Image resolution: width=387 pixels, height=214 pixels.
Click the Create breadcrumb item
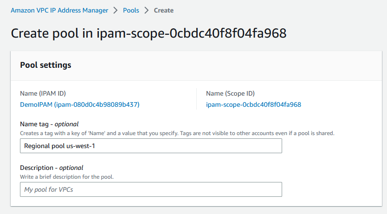coord(164,10)
